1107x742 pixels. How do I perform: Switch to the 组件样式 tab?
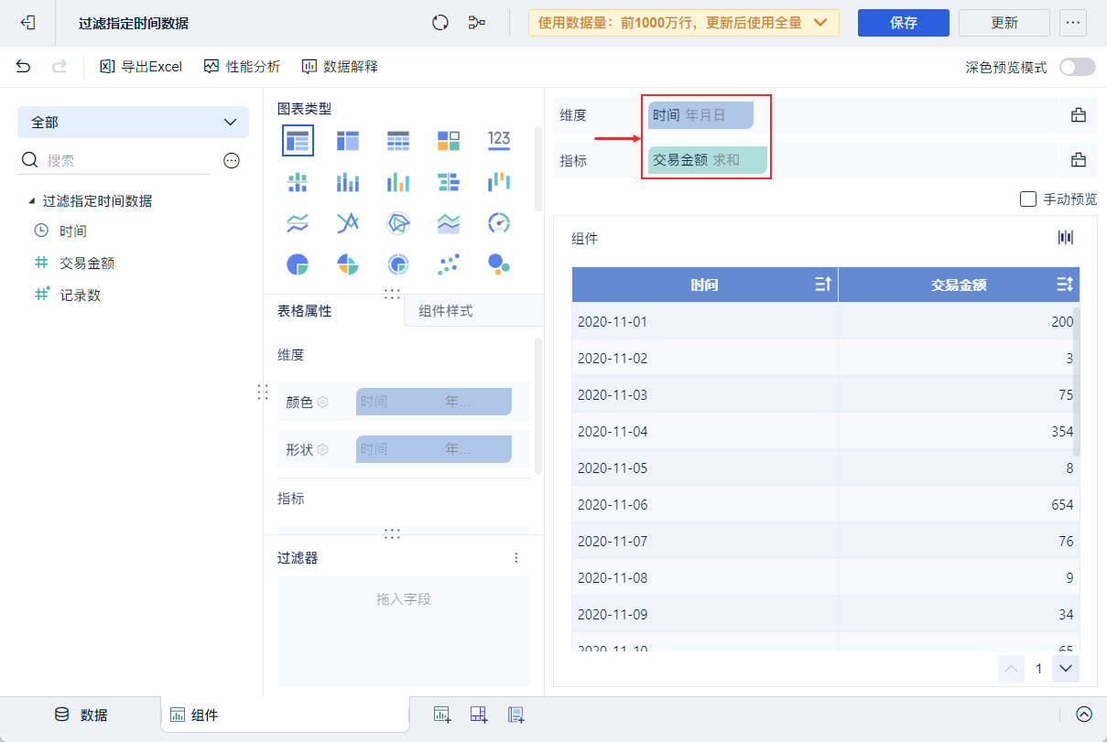(x=474, y=311)
